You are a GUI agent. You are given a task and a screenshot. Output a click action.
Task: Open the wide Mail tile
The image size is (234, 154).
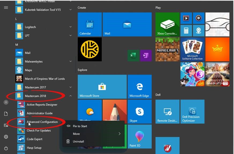127,24
